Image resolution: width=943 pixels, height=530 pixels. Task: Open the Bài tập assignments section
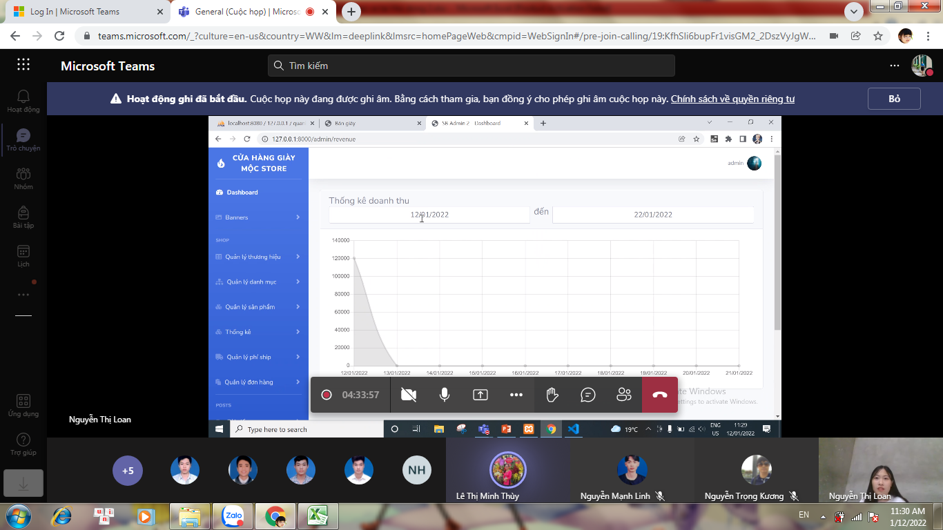click(x=23, y=217)
